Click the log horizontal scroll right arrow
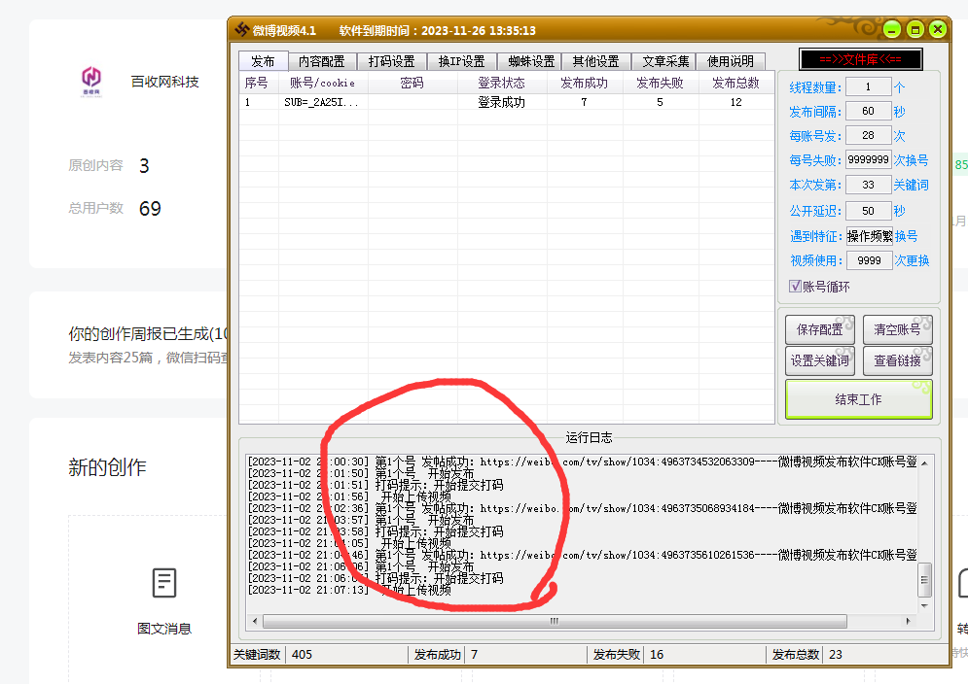Image resolution: width=968 pixels, height=684 pixels. click(908, 621)
